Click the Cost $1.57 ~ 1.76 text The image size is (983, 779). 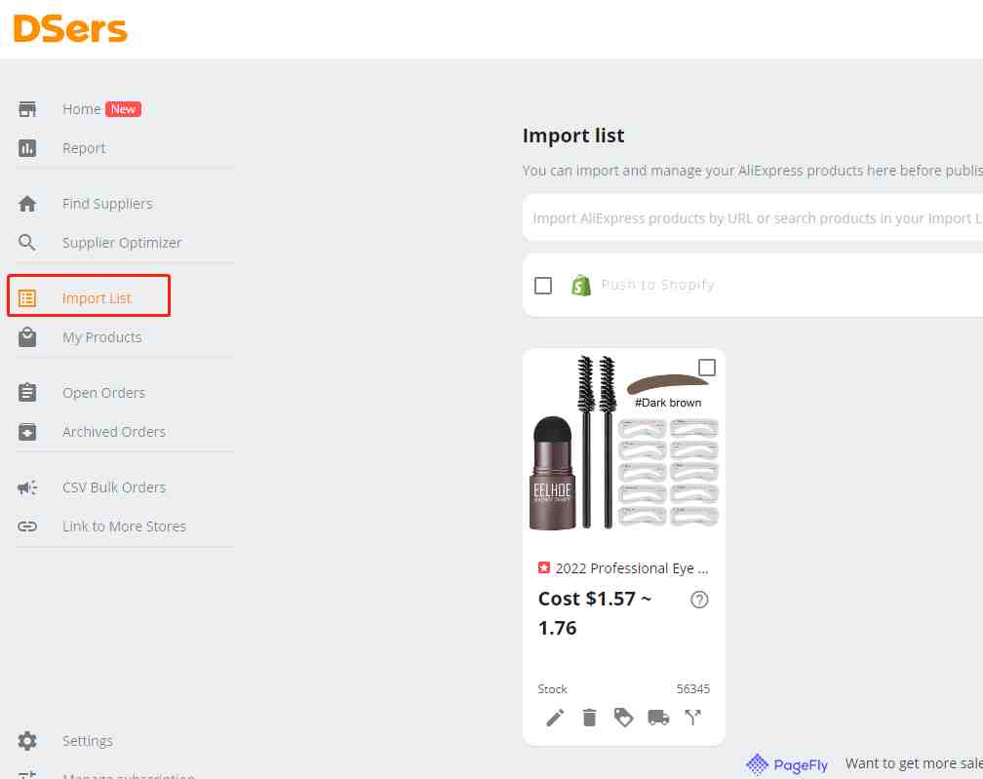[594, 613]
